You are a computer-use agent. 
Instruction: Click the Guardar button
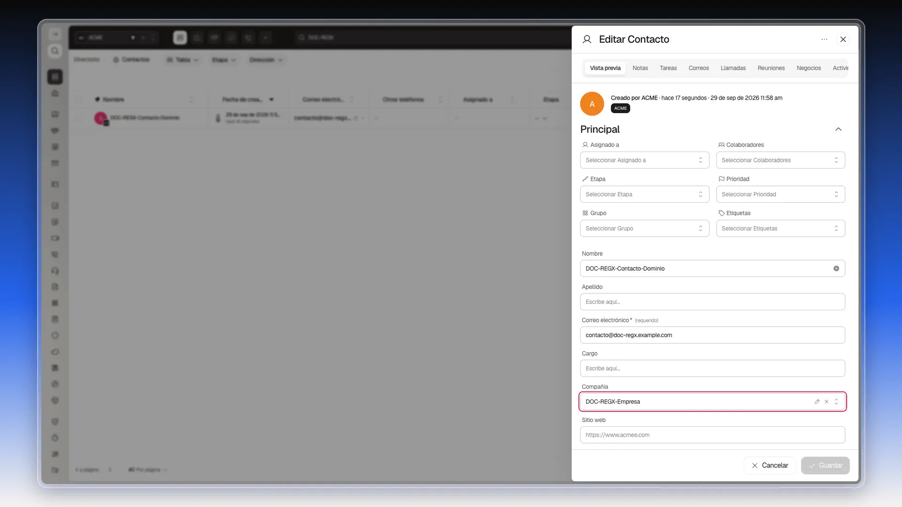(825, 466)
